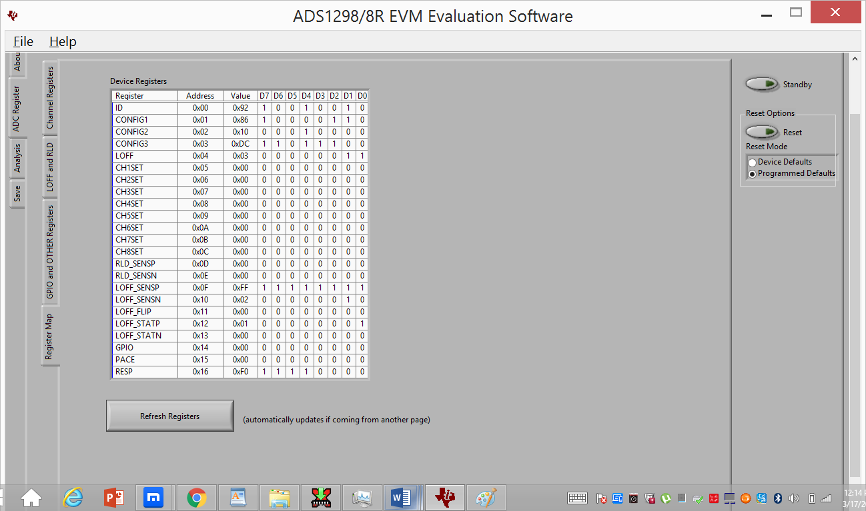Open the ADS1298 EVM app from the taskbar
Viewport: 866px width, 511px height.
click(x=444, y=497)
